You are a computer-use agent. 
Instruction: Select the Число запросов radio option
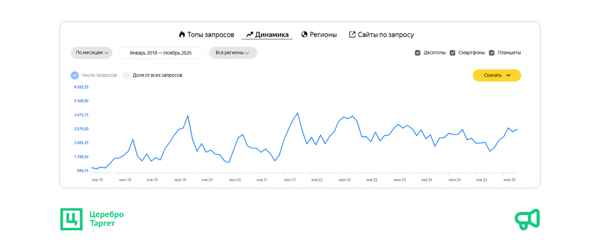pos(75,75)
